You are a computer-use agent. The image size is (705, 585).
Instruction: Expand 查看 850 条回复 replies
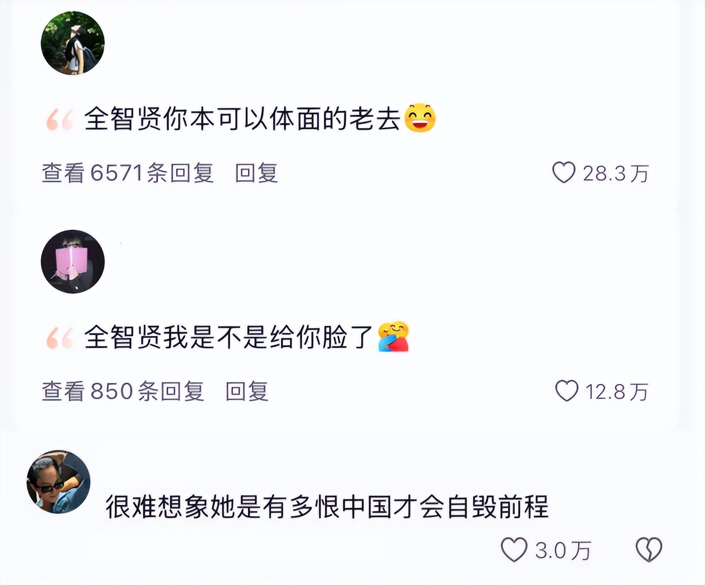[x=123, y=391]
